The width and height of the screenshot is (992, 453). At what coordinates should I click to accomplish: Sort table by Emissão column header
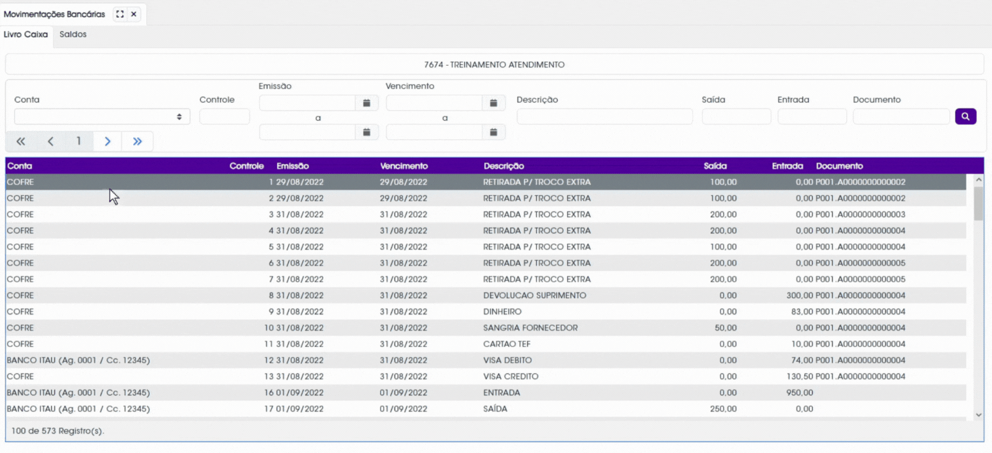(x=293, y=166)
